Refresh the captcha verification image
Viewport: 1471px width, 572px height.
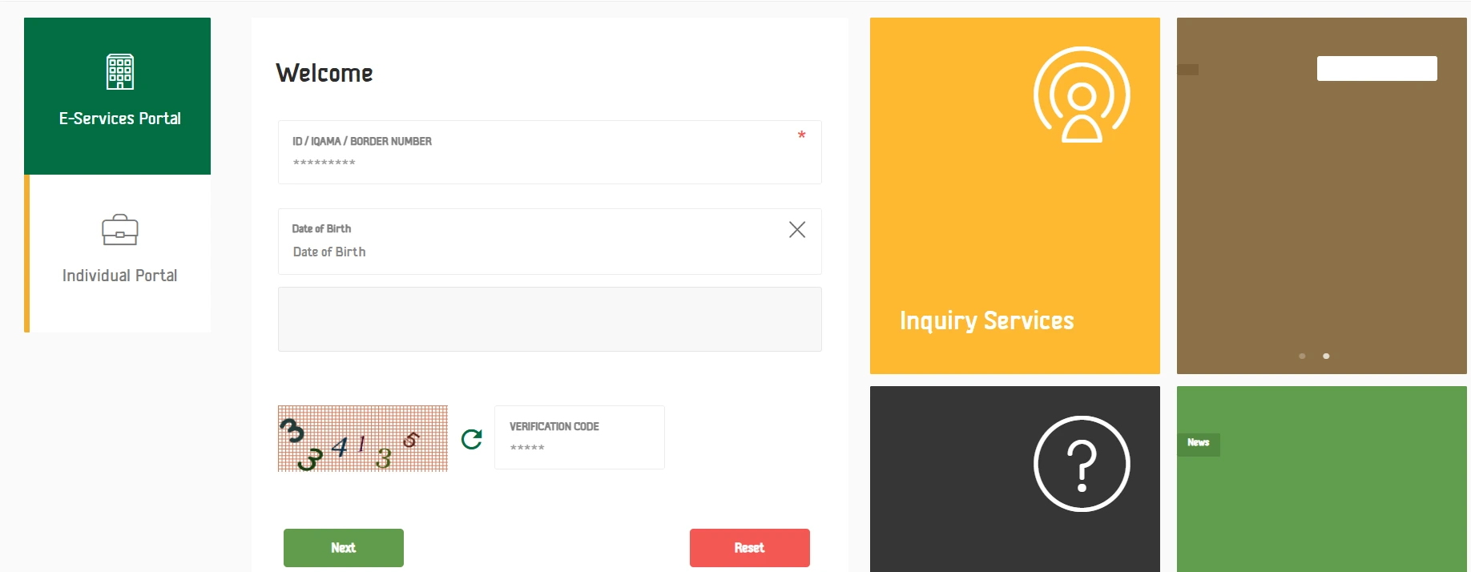point(472,439)
